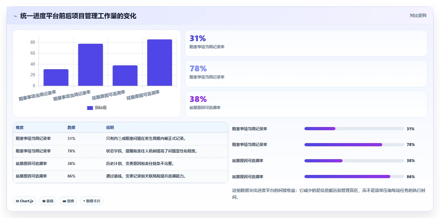Click the 86% progress bar

[354, 177]
